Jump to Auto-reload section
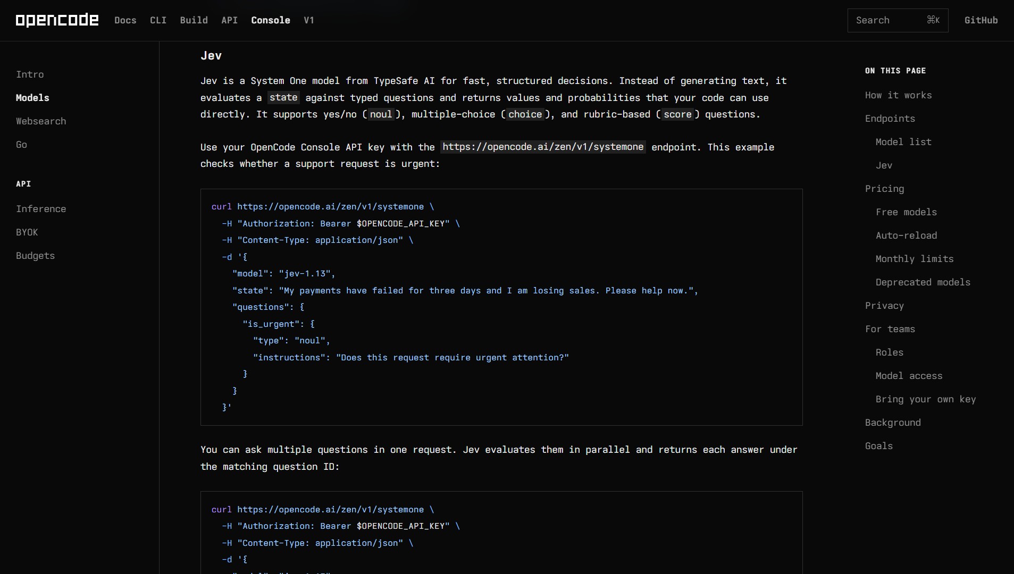1014x574 pixels. click(906, 235)
